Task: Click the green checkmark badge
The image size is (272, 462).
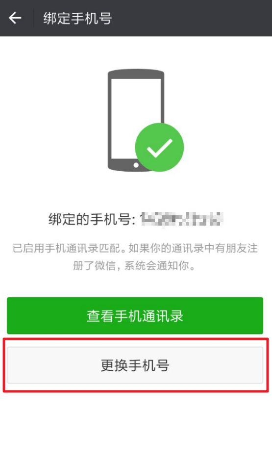Action: [x=159, y=147]
